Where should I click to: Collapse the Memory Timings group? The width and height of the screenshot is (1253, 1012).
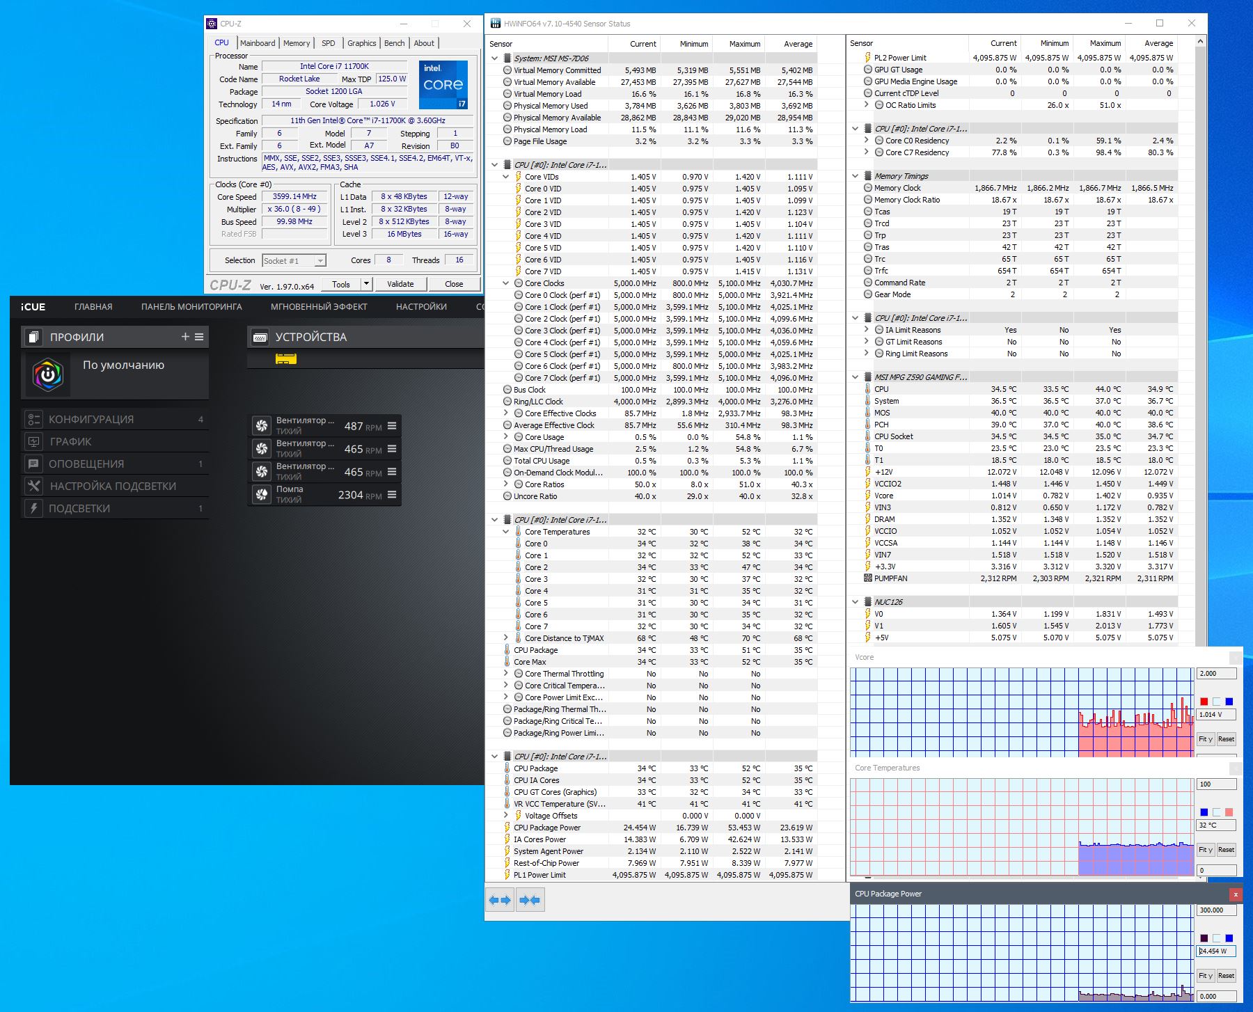[856, 176]
